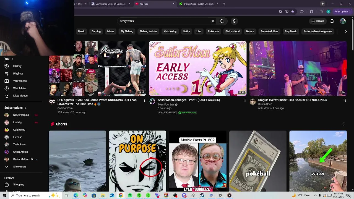The image size is (354, 199).
Task: Open options for the UFC fighters video
Action: pos(144,100)
